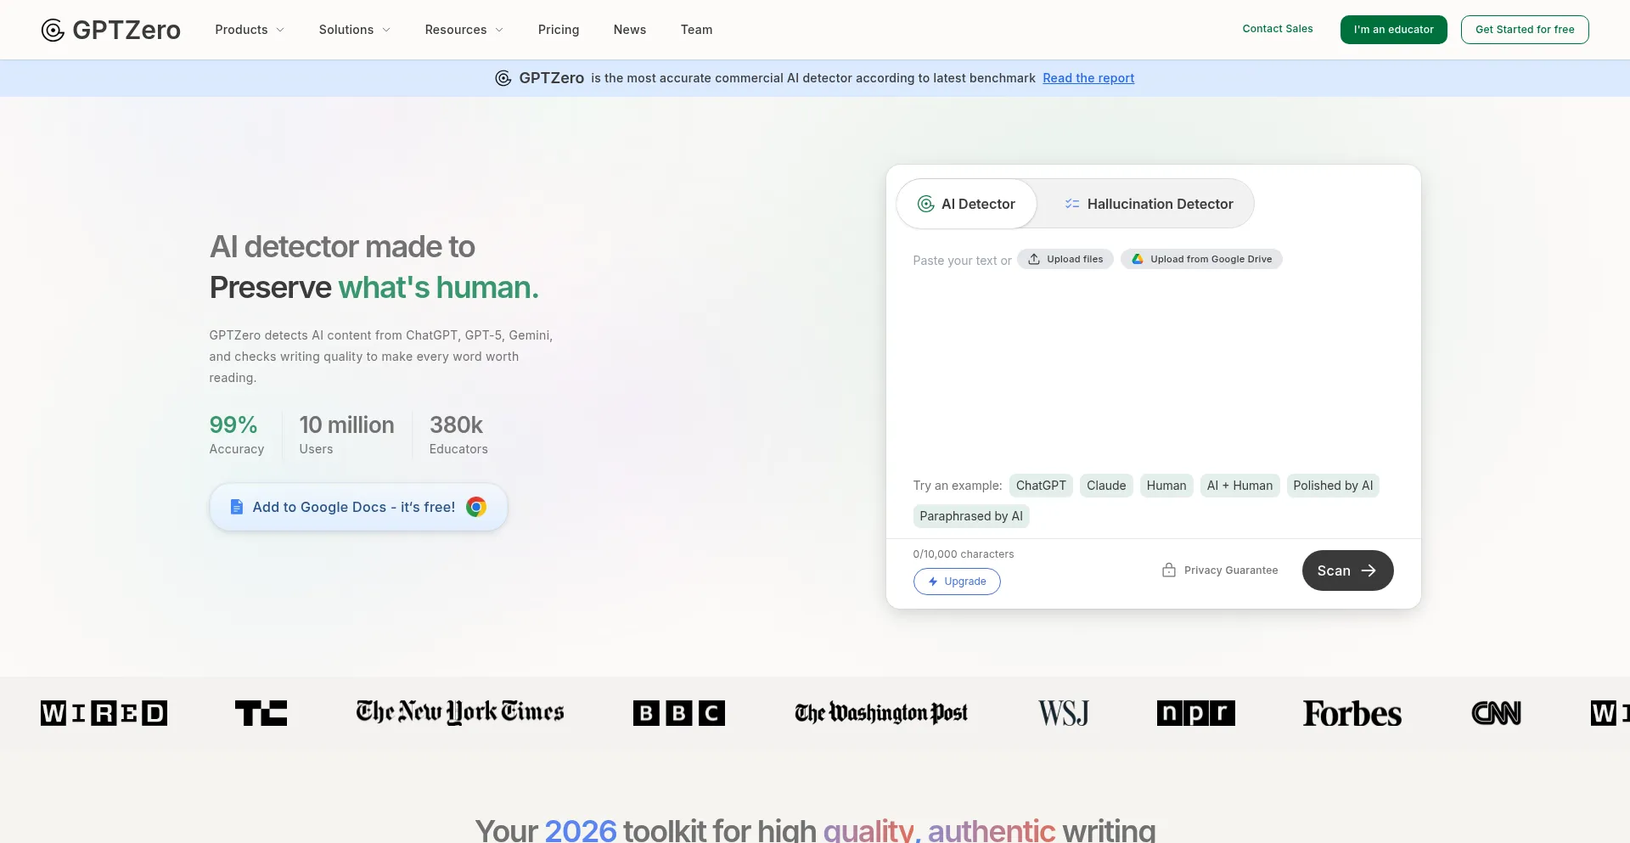Expand the Resources menu
This screenshot has height=843, width=1630.
[464, 30]
